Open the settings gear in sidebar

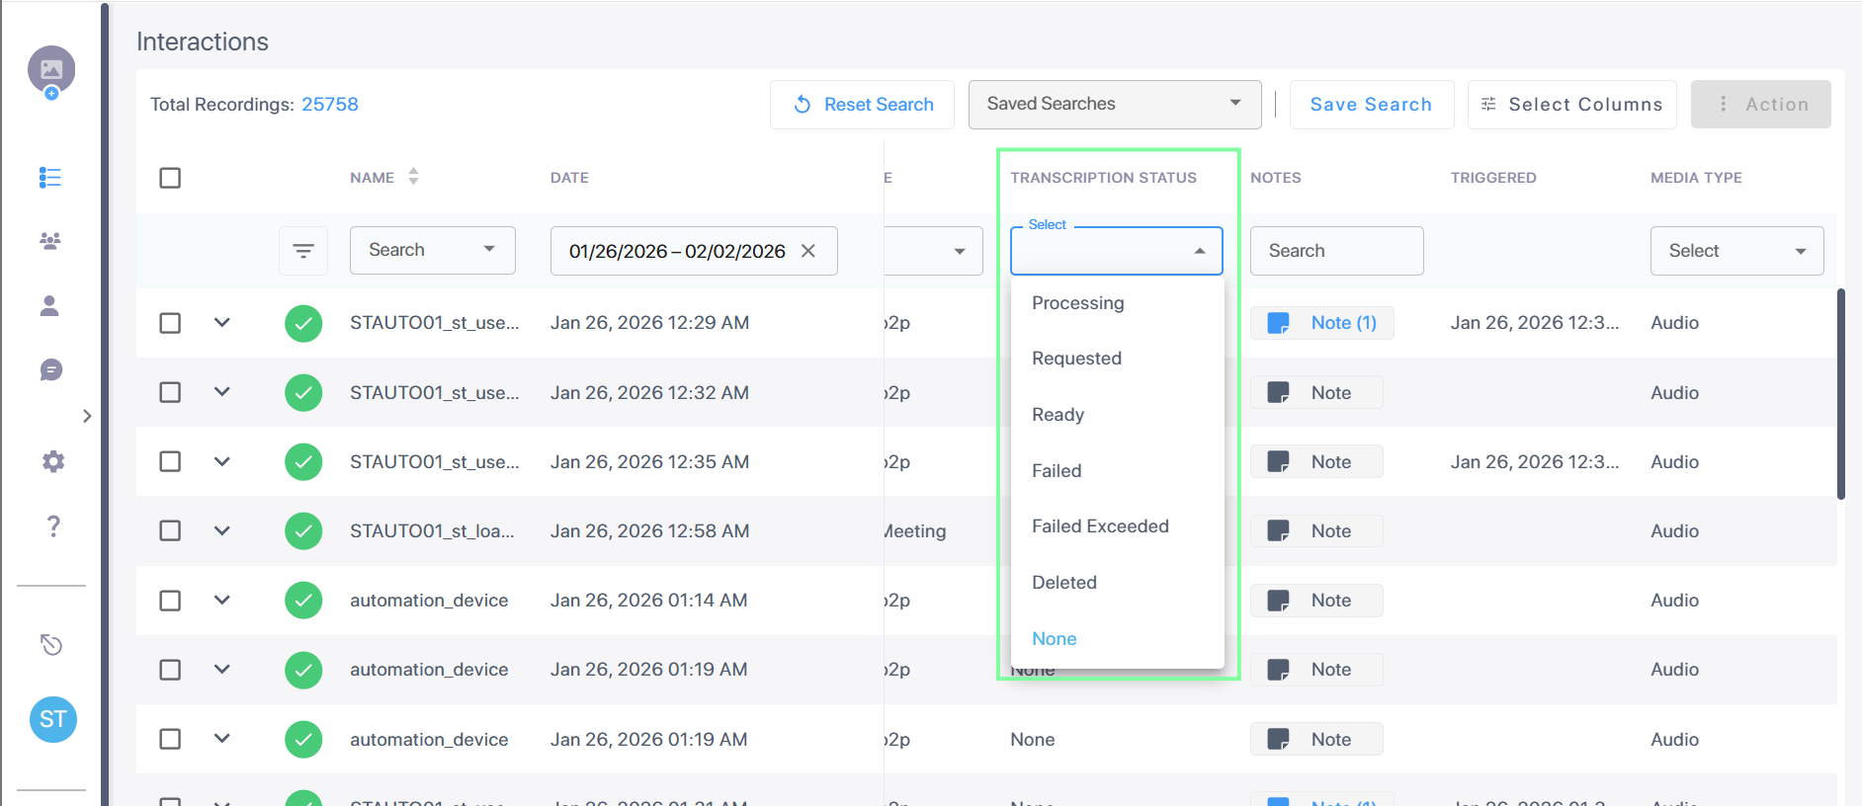53,461
